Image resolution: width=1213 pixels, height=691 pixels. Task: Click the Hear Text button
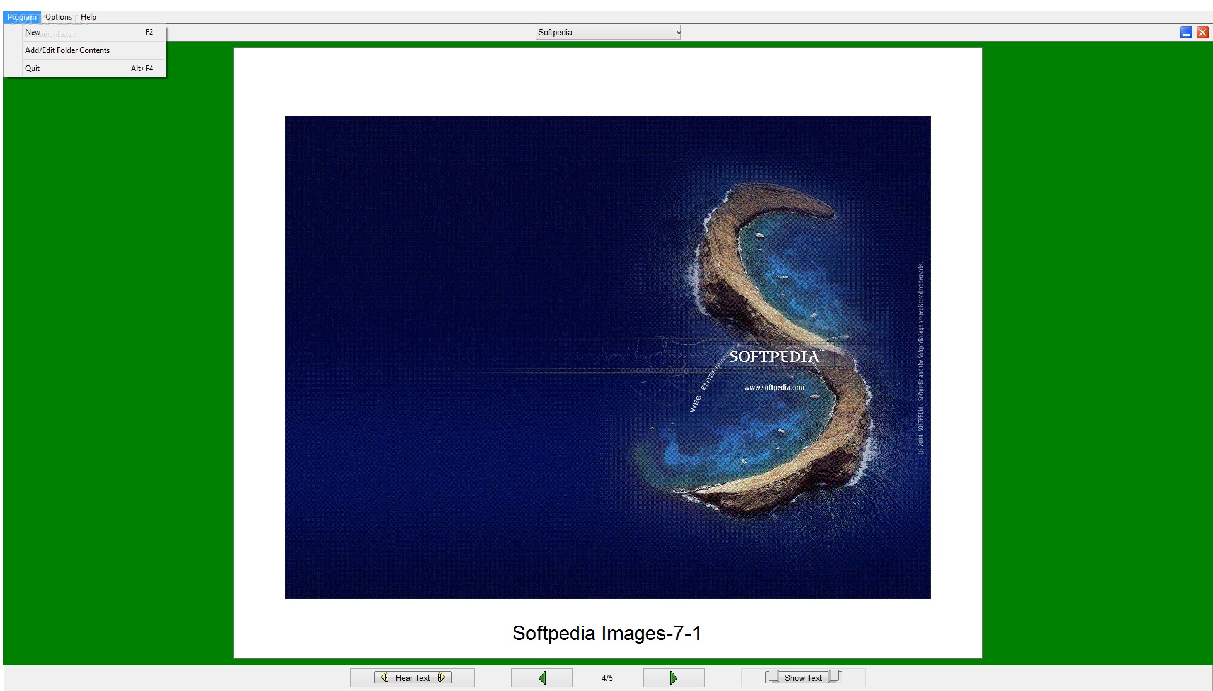tap(413, 678)
